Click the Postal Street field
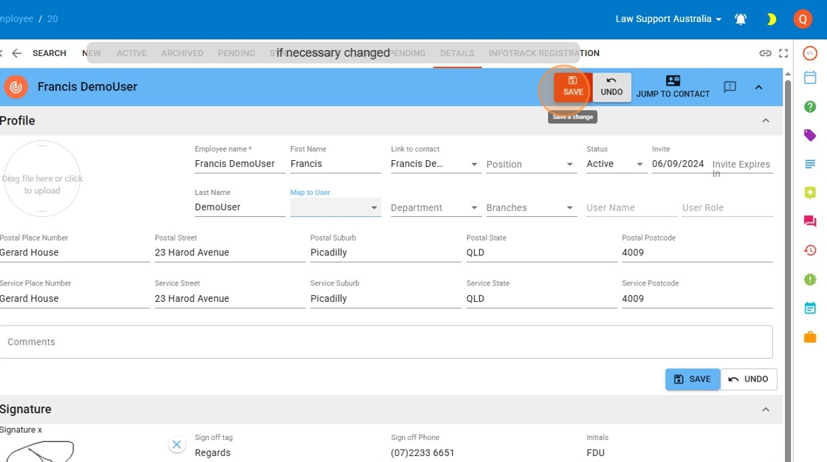This screenshot has height=462, width=827. click(x=230, y=252)
